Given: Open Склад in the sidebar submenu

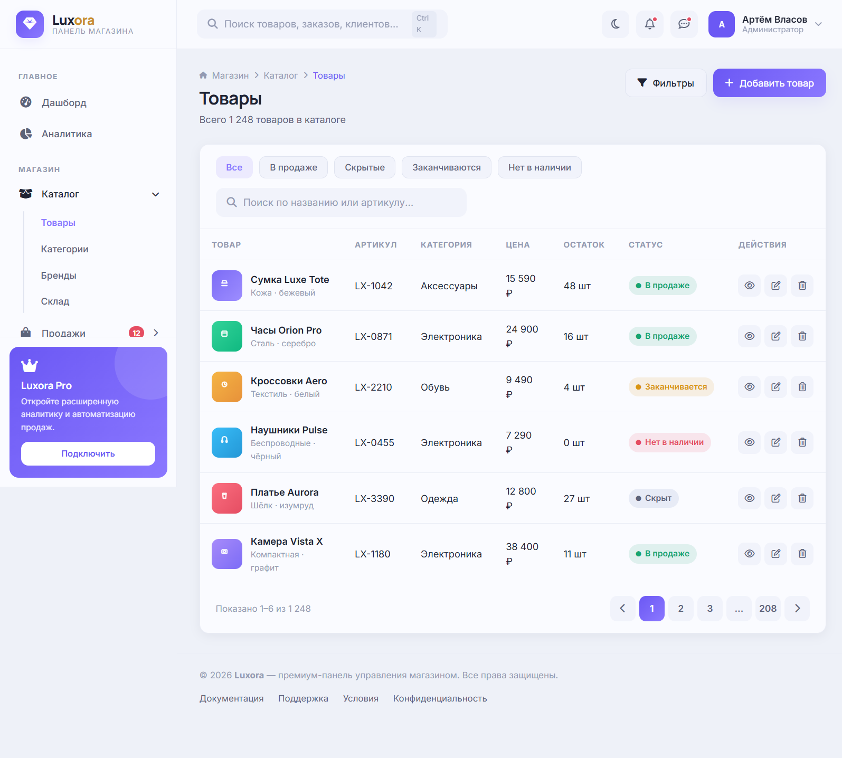Looking at the screenshot, I should 55,301.
